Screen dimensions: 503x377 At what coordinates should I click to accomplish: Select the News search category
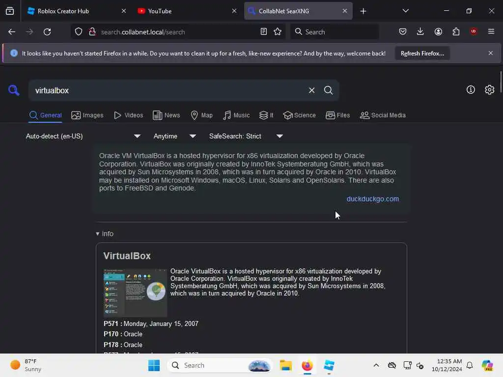166,115
